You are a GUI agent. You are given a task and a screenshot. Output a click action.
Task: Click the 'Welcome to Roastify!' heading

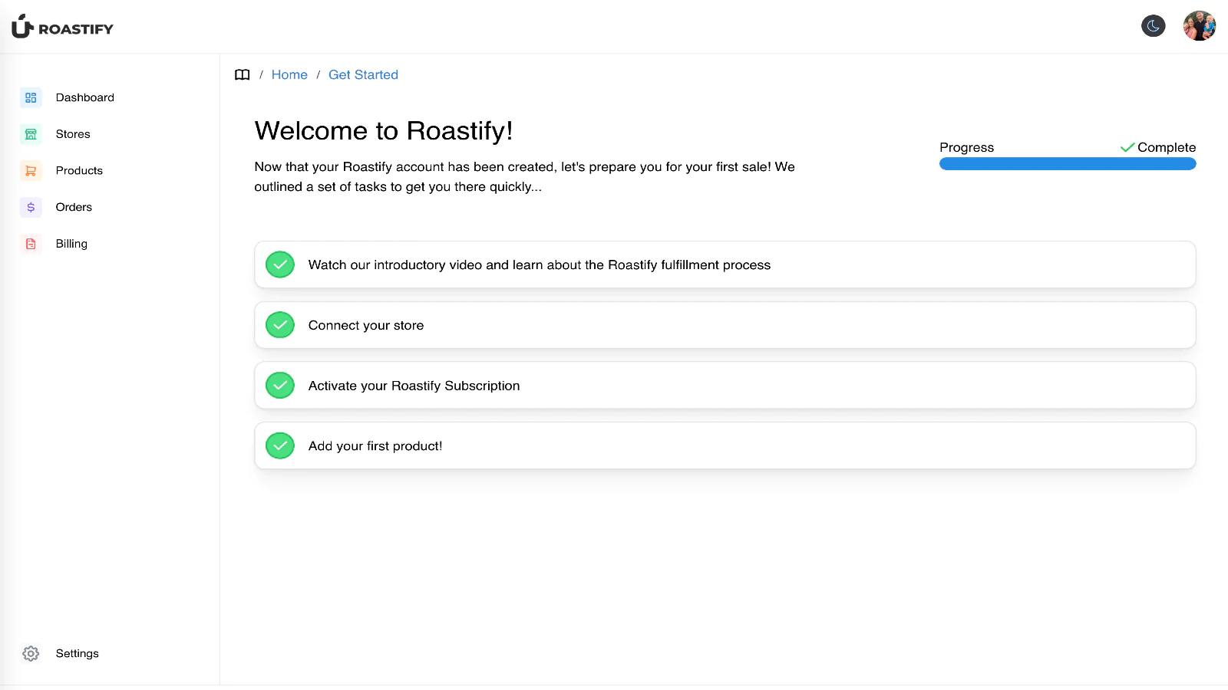384,131
